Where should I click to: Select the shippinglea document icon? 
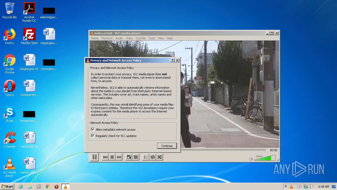49,36
